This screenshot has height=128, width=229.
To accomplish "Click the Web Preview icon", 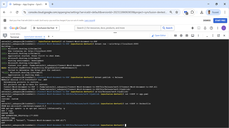I will point(187,35).
